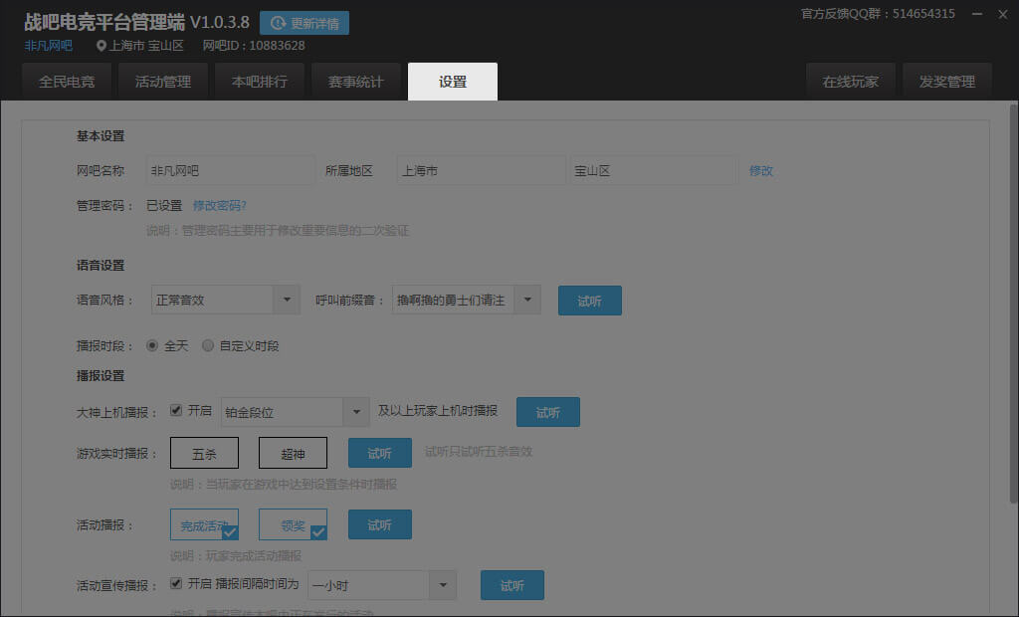Toggle the 超神 broadcast option
This screenshot has height=617, width=1019.
point(293,453)
